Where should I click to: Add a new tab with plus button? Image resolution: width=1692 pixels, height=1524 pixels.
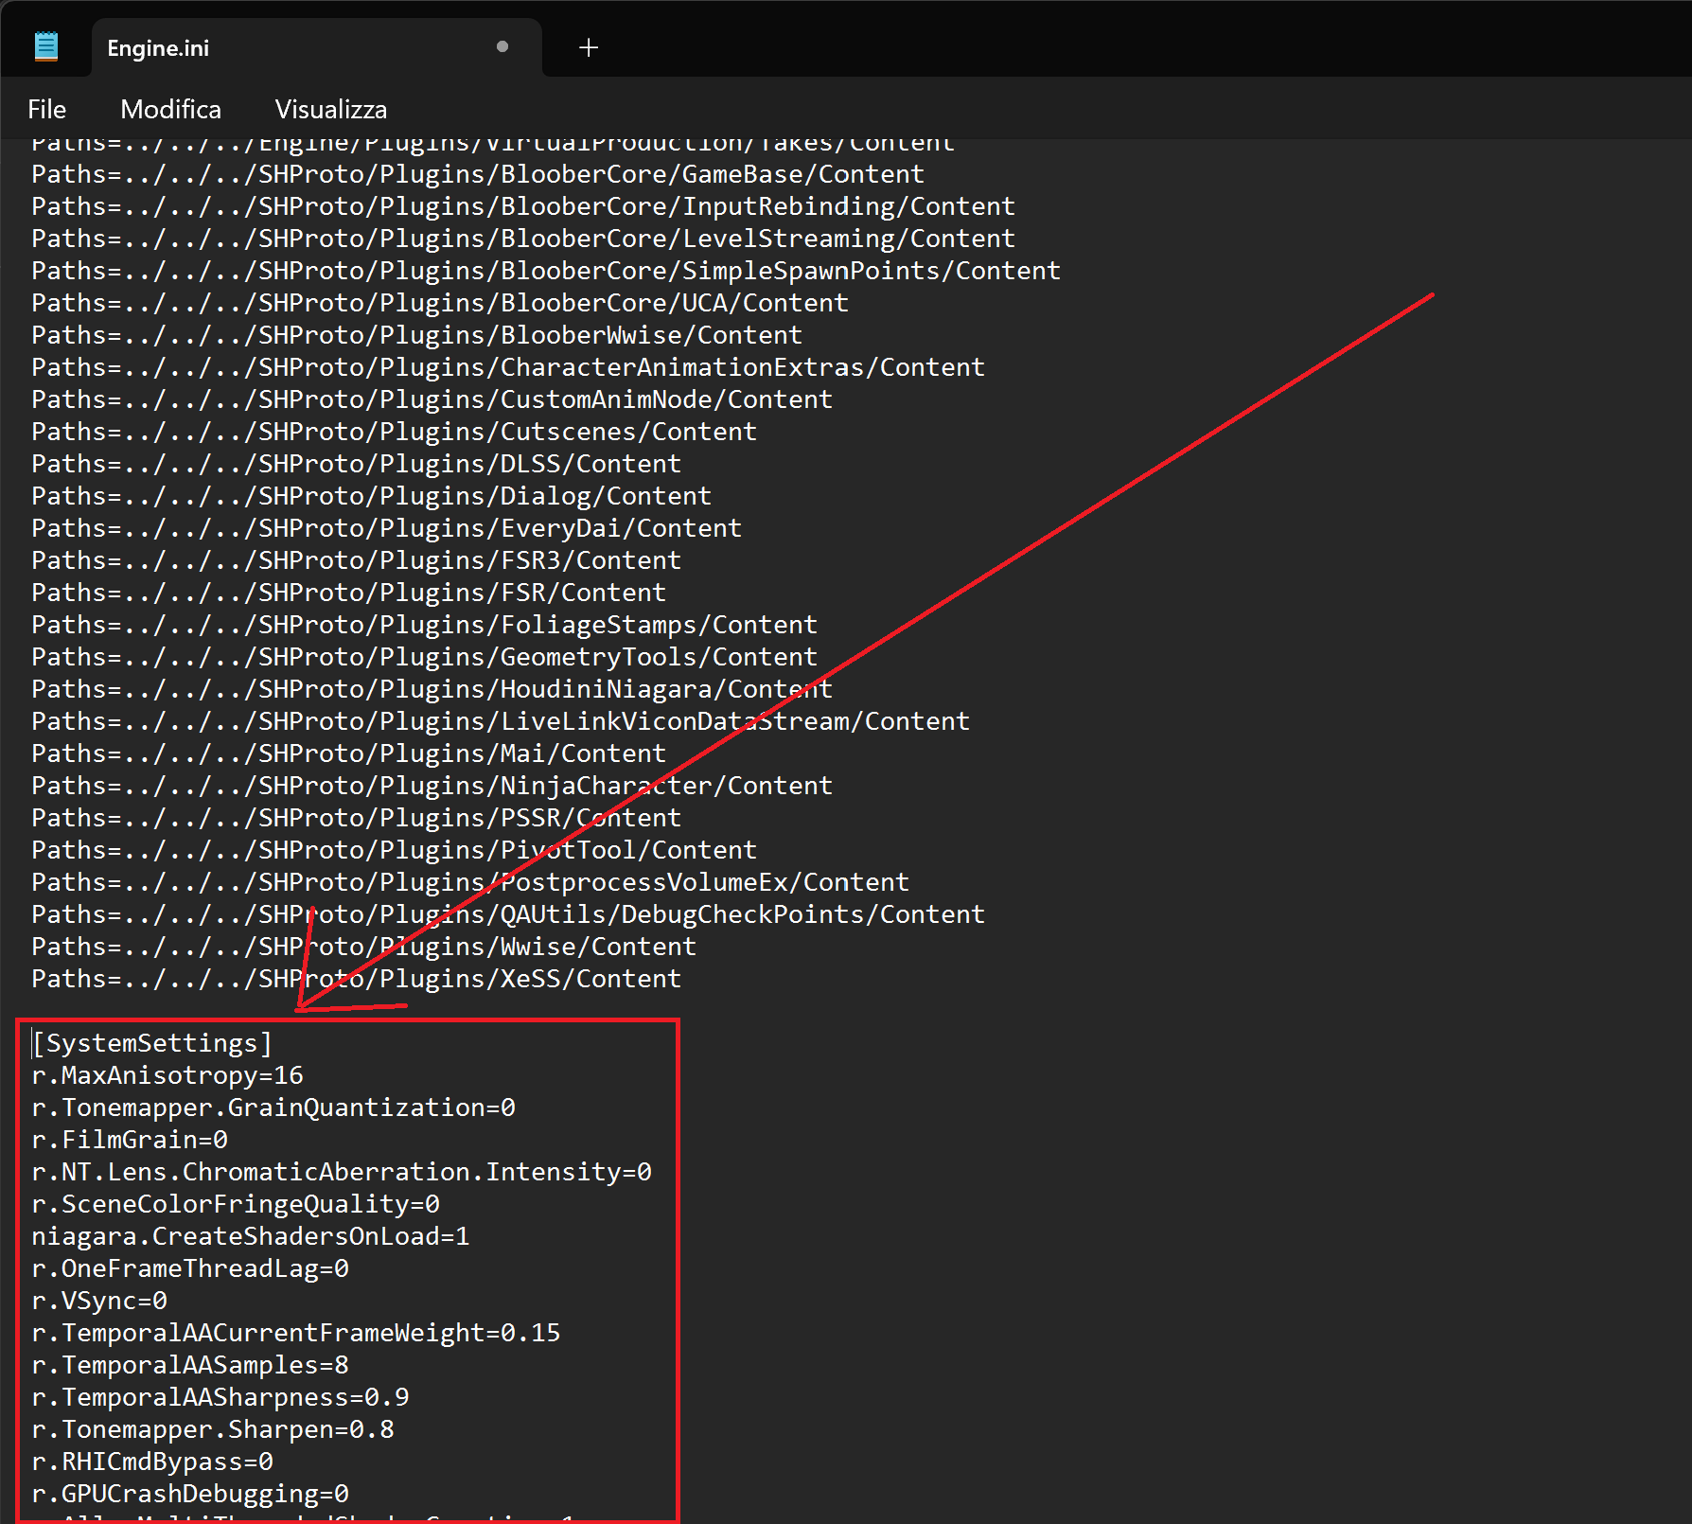pos(589,47)
